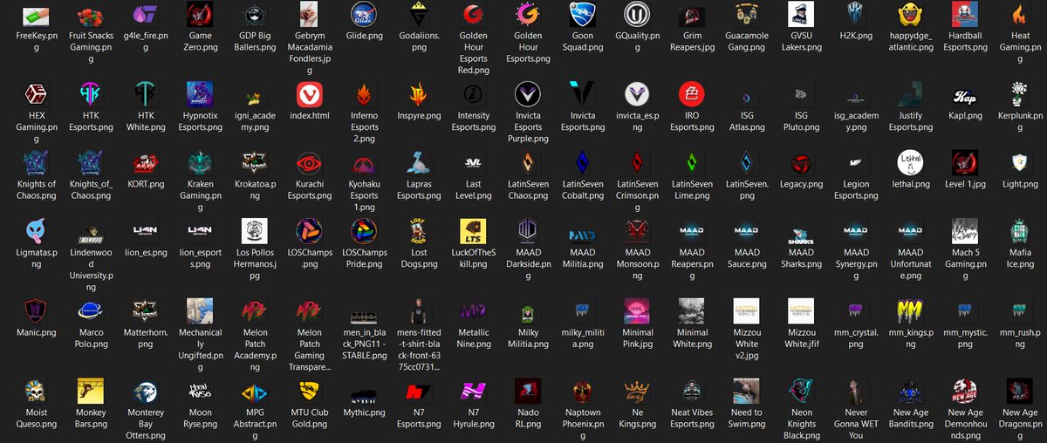Click the Fruit Snacks Gaming.png thumbnail

[91, 15]
